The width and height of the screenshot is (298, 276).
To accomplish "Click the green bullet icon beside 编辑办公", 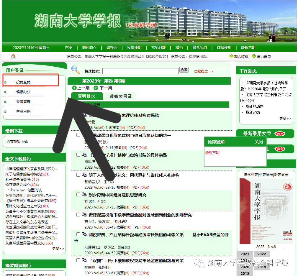I will click(x=5, y=92).
